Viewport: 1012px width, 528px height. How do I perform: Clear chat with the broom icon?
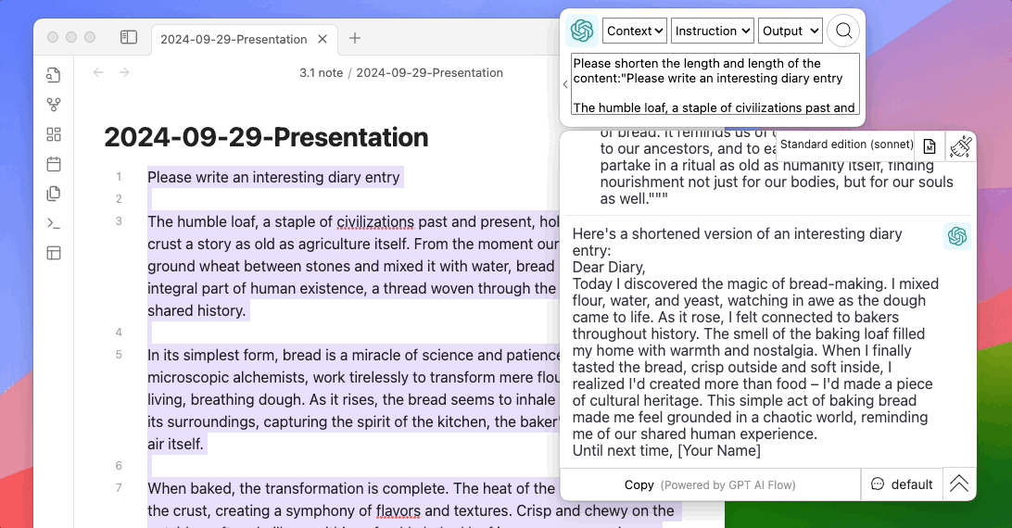[960, 146]
